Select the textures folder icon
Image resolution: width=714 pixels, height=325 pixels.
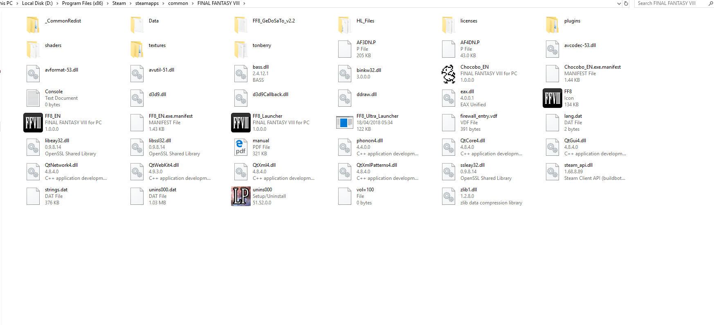pyautogui.click(x=137, y=49)
